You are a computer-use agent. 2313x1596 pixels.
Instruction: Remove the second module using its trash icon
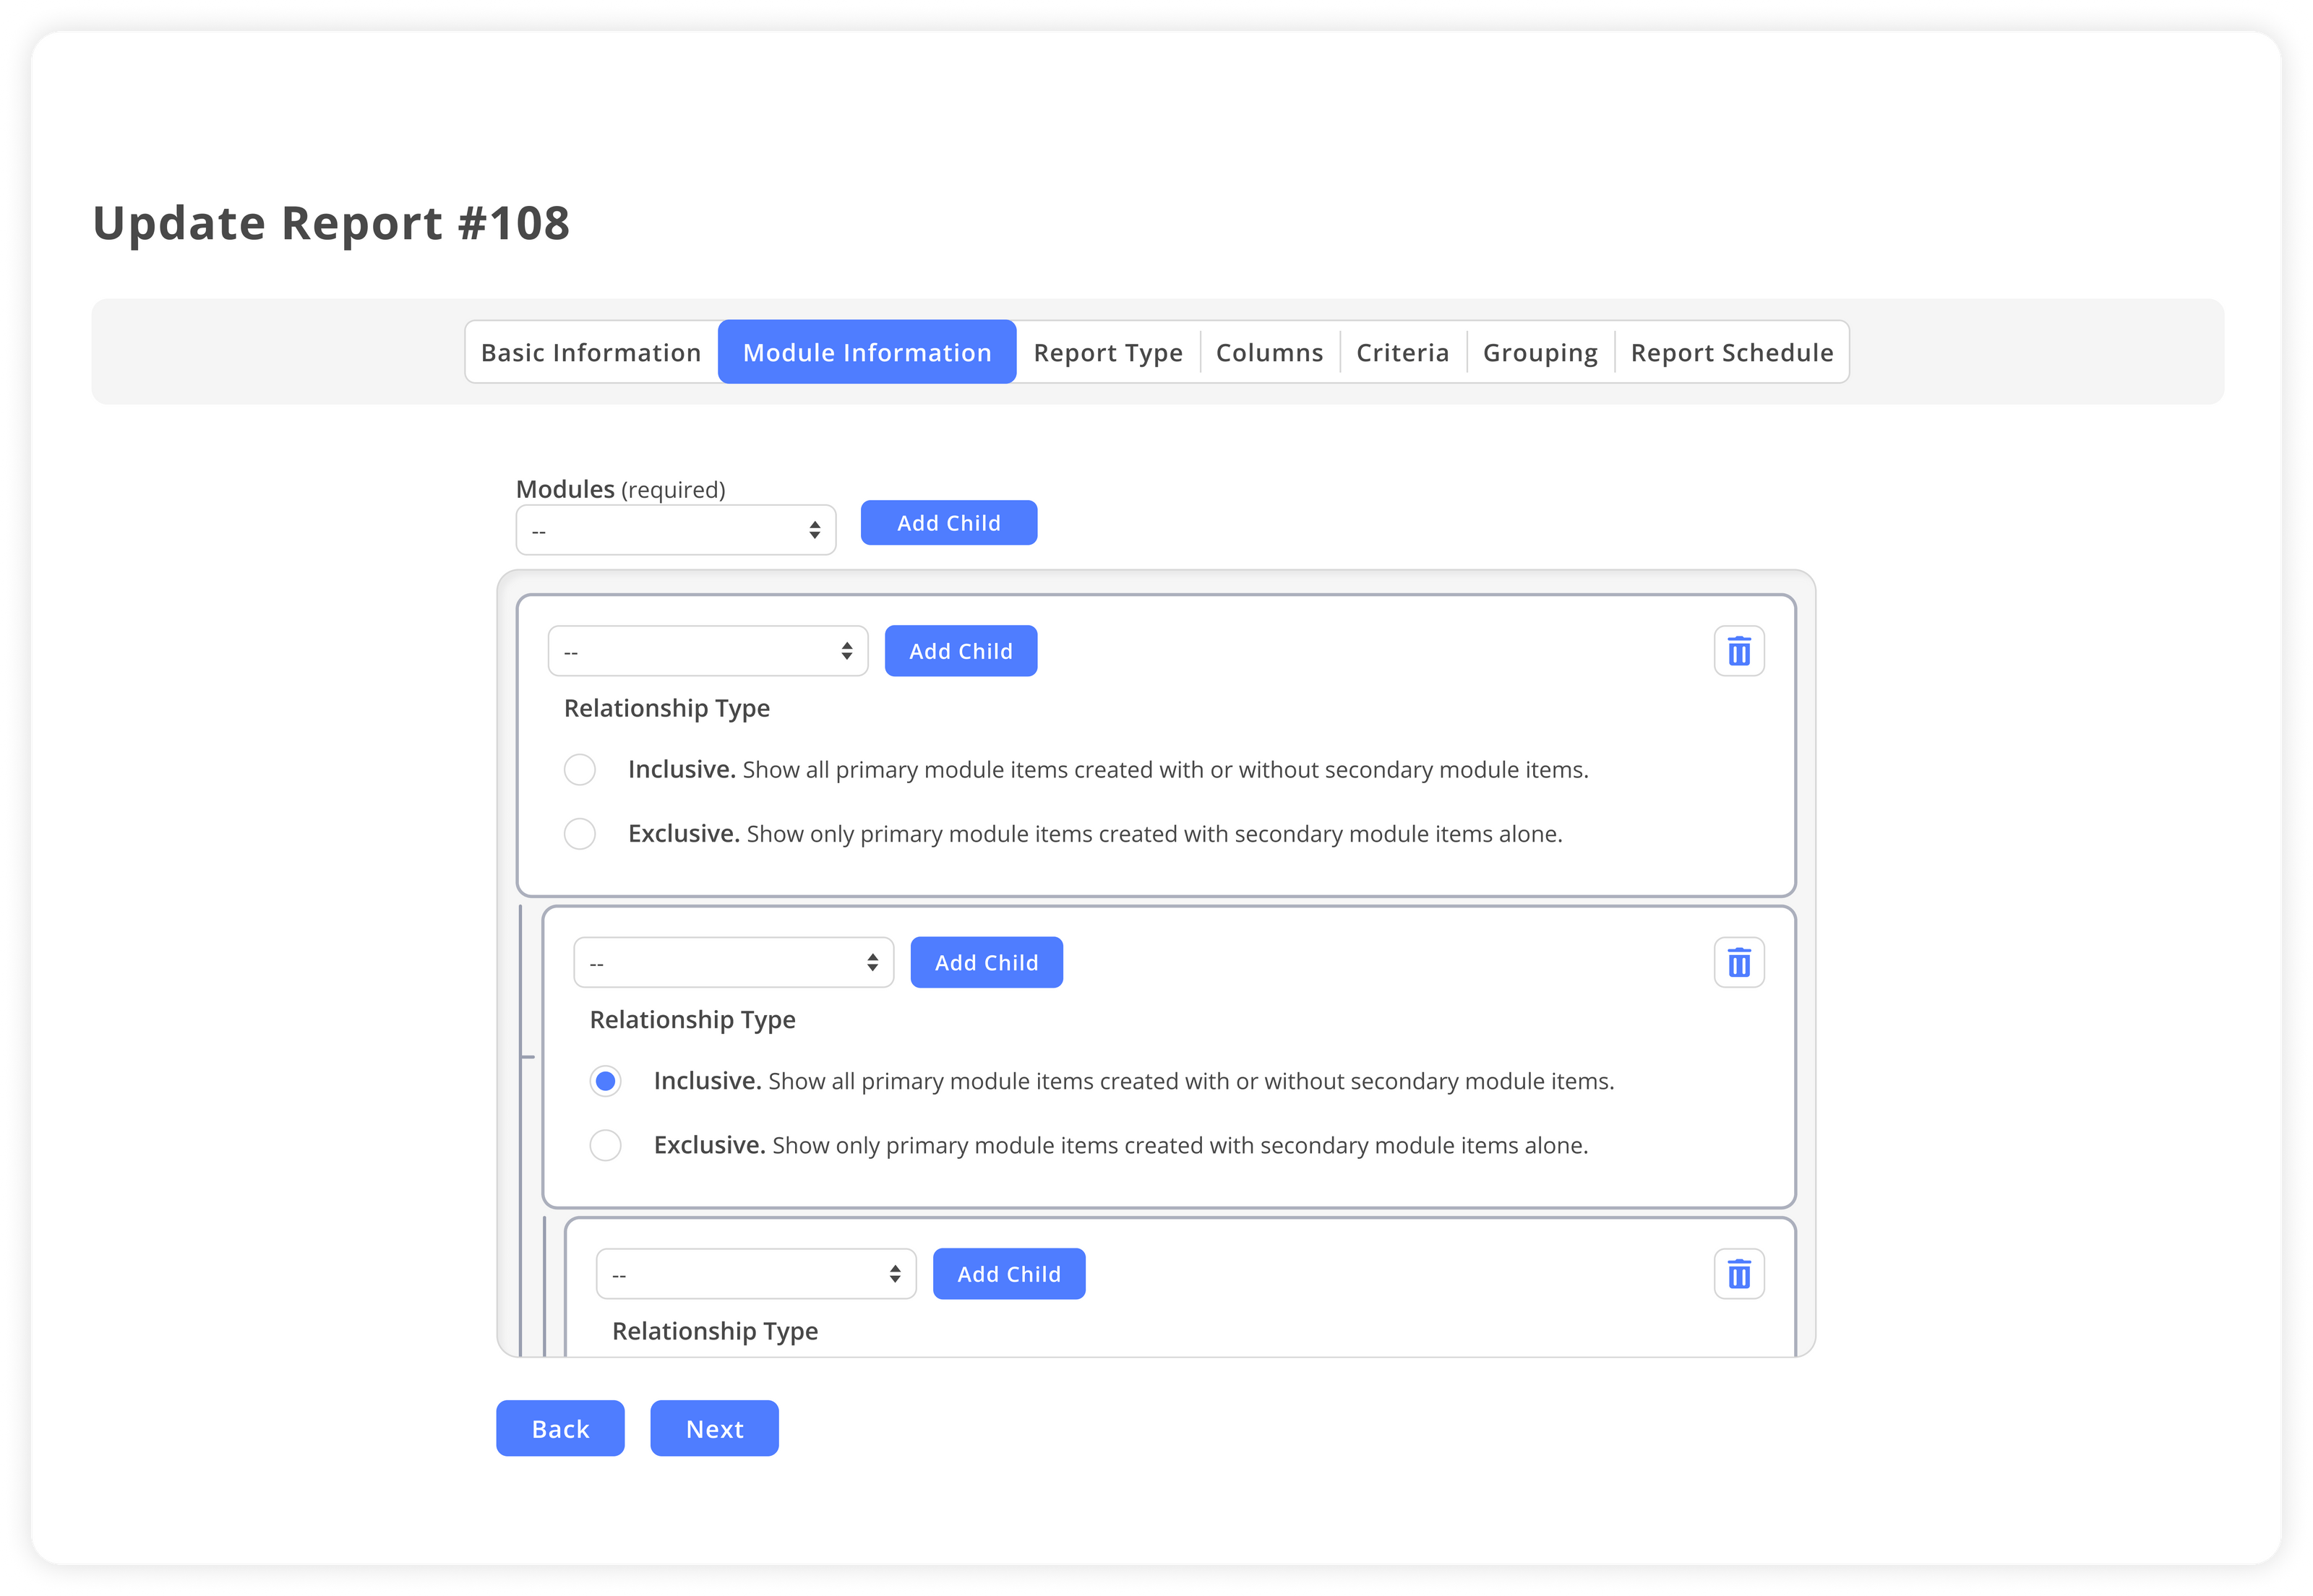pyautogui.click(x=1739, y=962)
